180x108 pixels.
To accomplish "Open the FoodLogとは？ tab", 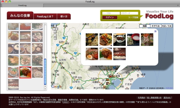I will click(x=45, y=17).
